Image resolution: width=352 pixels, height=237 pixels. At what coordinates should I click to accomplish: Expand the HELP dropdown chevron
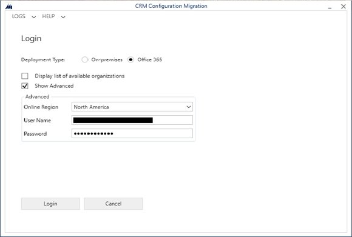click(x=63, y=17)
